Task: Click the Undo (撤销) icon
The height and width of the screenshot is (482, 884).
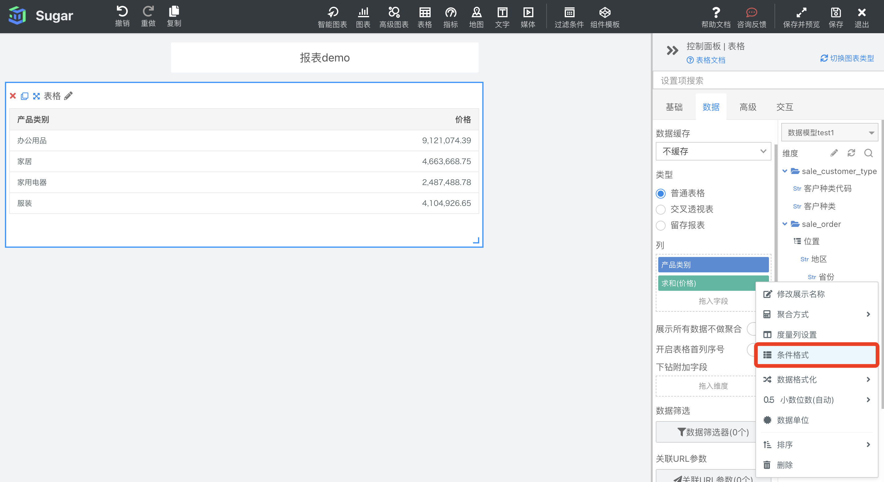Action: tap(122, 16)
